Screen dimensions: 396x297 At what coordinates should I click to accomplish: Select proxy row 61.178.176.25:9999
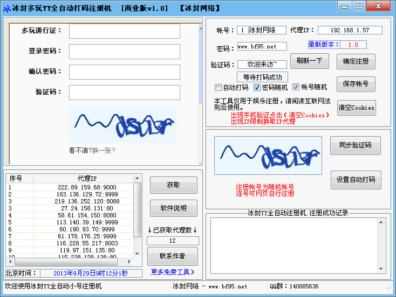point(70,236)
